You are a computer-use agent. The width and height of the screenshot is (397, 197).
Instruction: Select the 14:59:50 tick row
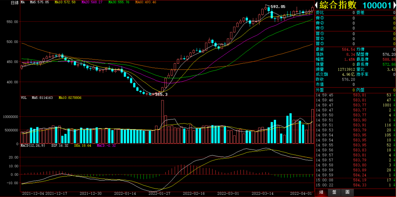[x=355, y=115]
